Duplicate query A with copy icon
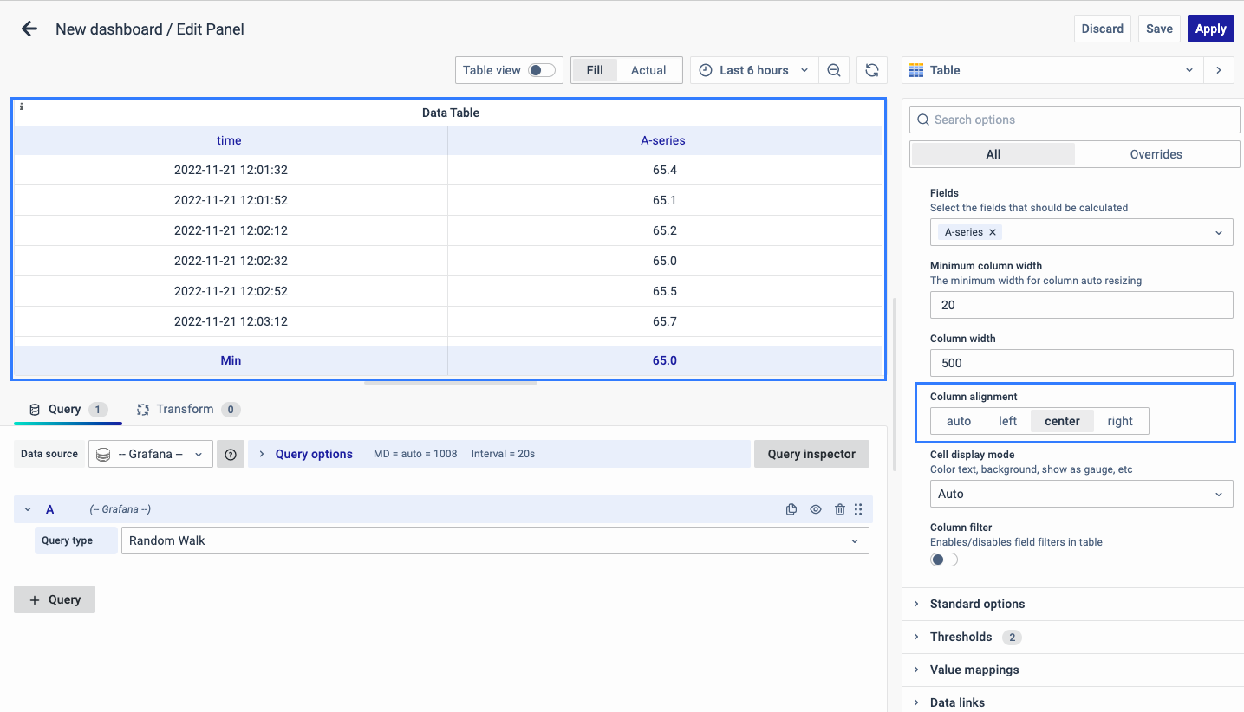This screenshot has width=1244, height=712. pyautogui.click(x=791, y=509)
